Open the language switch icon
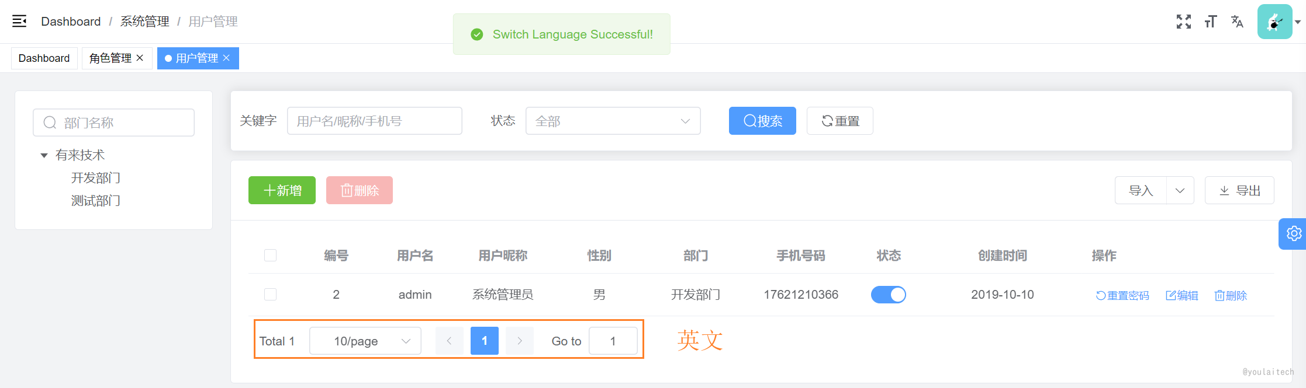Image resolution: width=1306 pixels, height=388 pixels. pos(1237,22)
